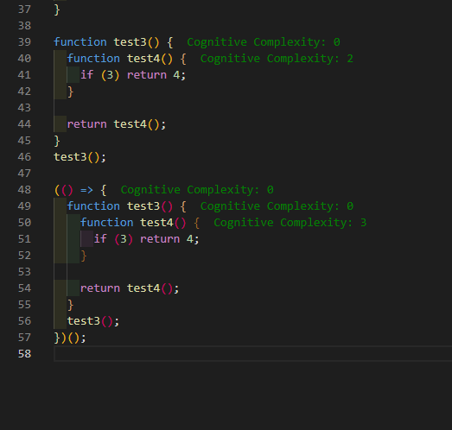Click line number 53 in the gutter

pos(24,272)
